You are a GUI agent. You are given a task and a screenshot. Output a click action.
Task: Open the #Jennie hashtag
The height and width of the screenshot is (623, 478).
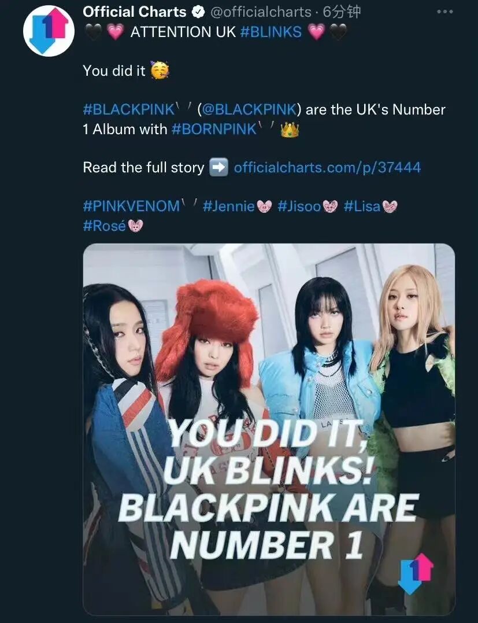(229, 206)
